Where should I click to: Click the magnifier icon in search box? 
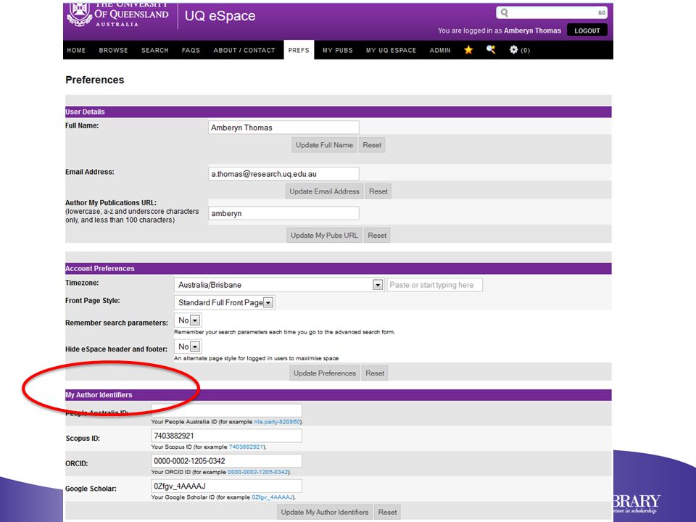tap(505, 12)
